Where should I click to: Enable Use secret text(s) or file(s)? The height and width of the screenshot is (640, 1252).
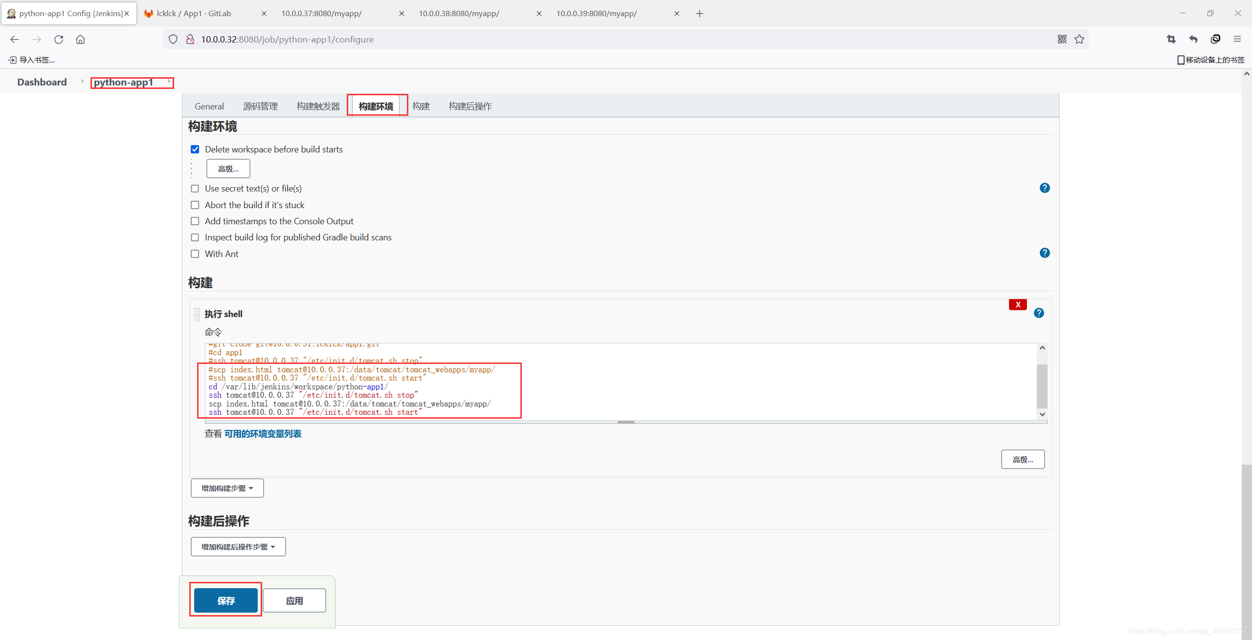195,189
